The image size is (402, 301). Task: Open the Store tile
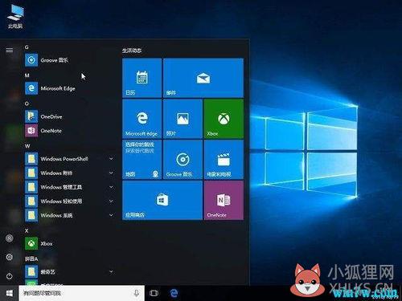[162, 201]
